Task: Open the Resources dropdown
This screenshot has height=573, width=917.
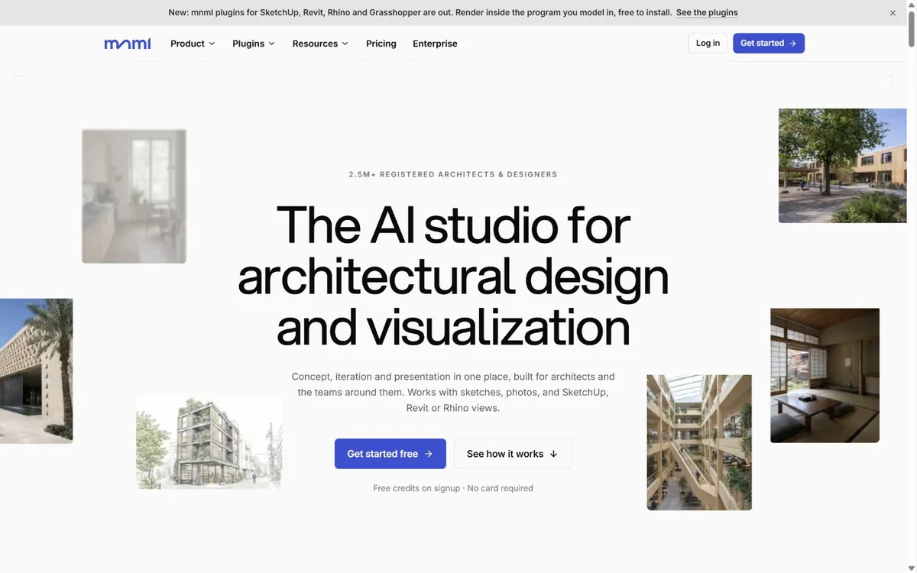Action: click(320, 44)
